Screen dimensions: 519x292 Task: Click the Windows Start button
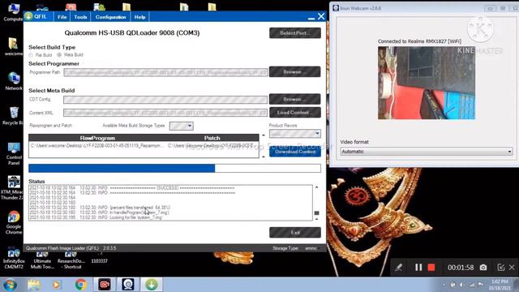[x=10, y=285]
